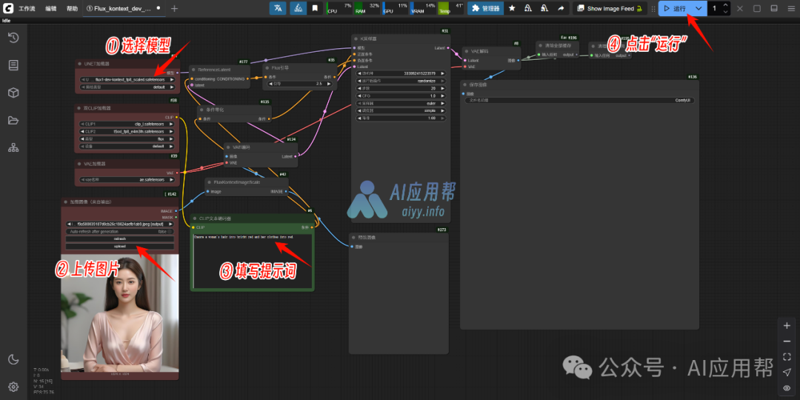The height and width of the screenshot is (400, 800).
Task: Open the input image jpeg file dropdown
Action: [x=120, y=224]
